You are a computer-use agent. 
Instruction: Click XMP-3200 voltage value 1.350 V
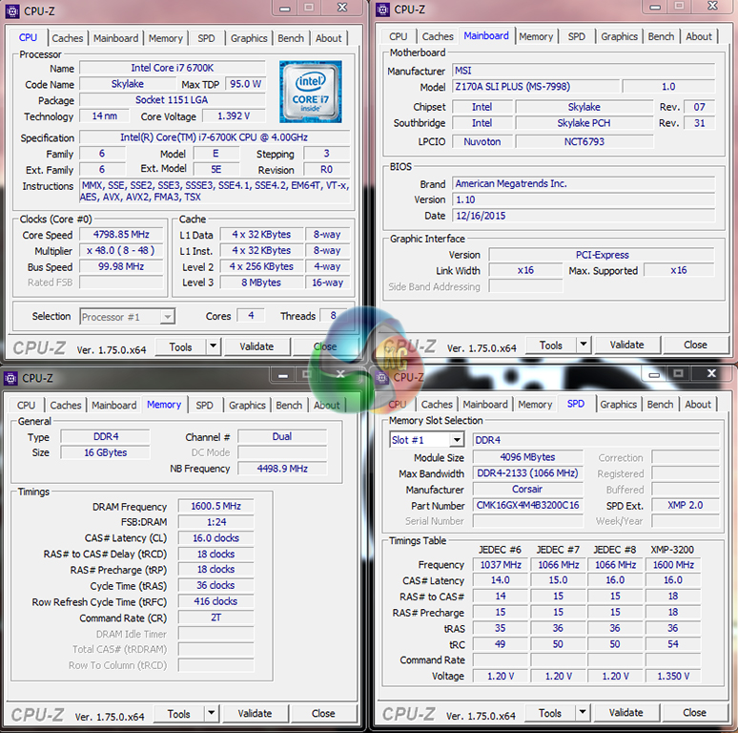(x=673, y=676)
